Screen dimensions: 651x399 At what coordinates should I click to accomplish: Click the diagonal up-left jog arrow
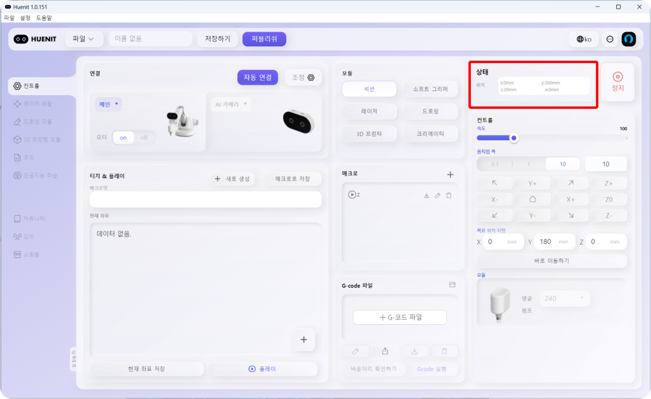(x=494, y=183)
